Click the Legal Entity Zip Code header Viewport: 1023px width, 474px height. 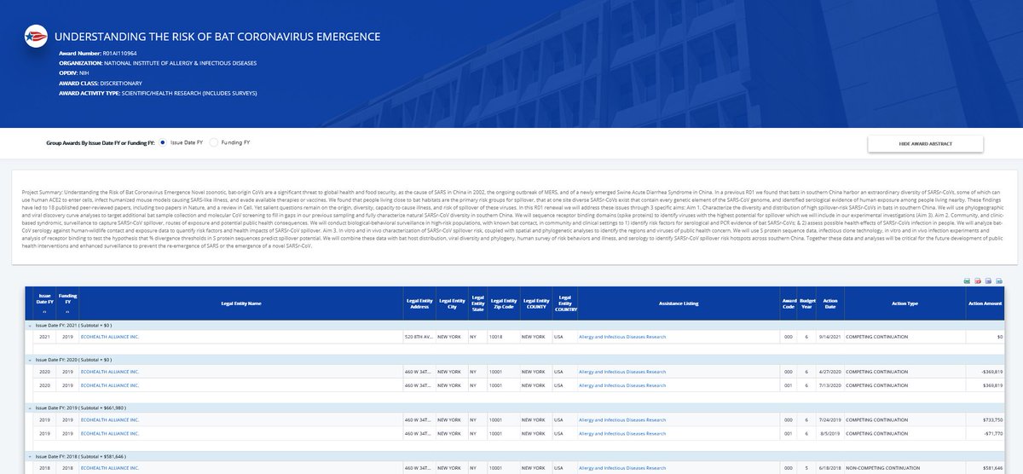[x=503, y=303]
